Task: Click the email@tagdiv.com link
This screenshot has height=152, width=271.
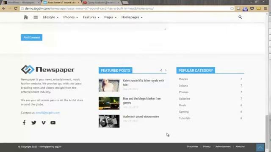Action: coord(48,113)
